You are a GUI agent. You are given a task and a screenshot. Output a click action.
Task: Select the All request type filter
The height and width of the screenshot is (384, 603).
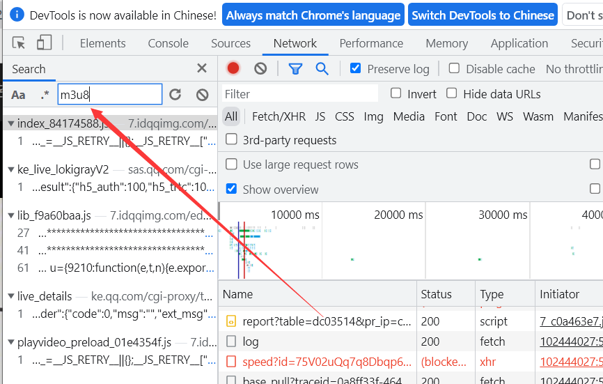(231, 116)
